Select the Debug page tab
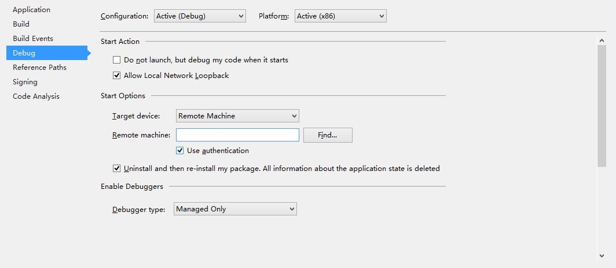 pos(47,53)
